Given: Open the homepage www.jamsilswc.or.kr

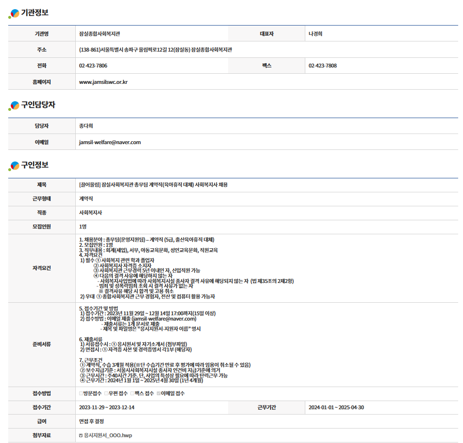Looking at the screenshot, I should (x=103, y=82).
